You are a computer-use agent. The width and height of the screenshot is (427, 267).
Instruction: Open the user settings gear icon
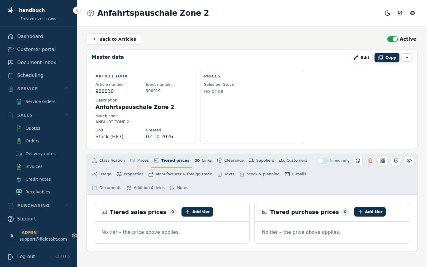[74, 235]
